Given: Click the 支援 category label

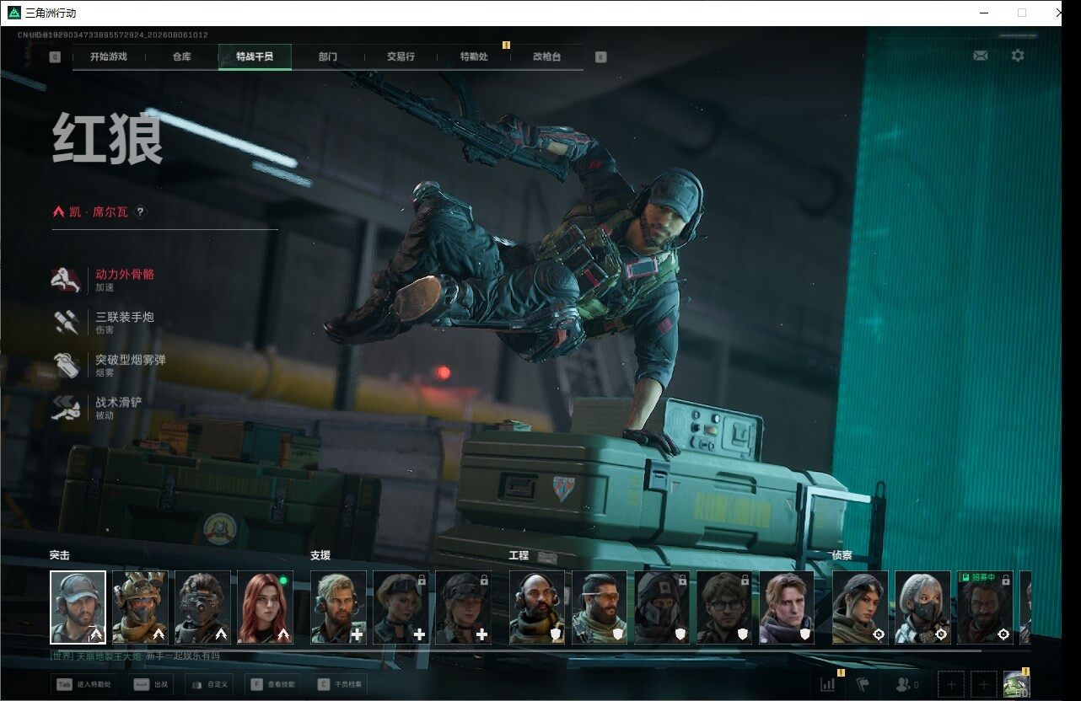Looking at the screenshot, I should coord(320,555).
